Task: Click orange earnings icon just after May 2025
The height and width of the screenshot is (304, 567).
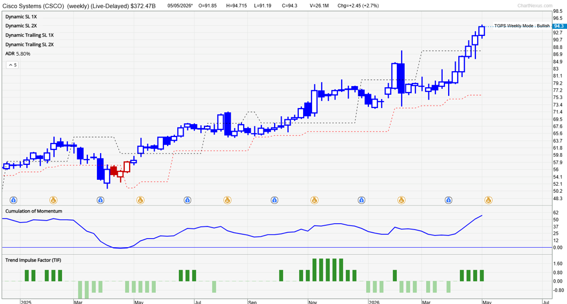Action: tap(140, 200)
